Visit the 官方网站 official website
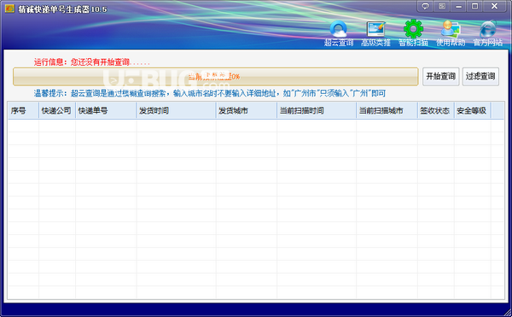The image size is (512, 317). tap(488, 33)
